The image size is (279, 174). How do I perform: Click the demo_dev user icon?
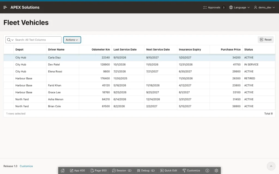[x=256, y=7]
